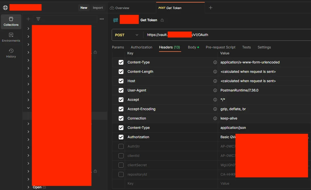Screen dimensions: 311x190
Task: Click lock icon next to Get Token title
Action: click(162, 20)
